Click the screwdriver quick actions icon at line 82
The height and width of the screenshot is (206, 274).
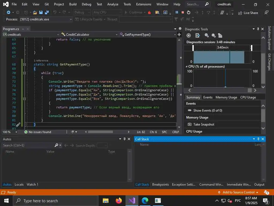pos(18,124)
